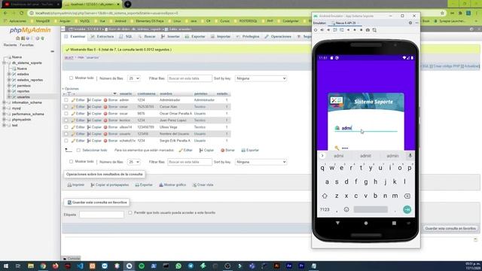Screen dimensions: 482x271
Task: Open the top Número de filas dropdown
Action: (134, 78)
